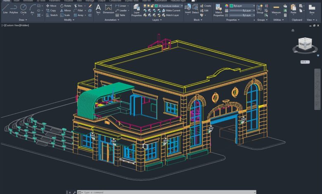Click the ViewCube home icon
Image resolution: width=322 pixels, height=194 pixels.
[293, 31]
